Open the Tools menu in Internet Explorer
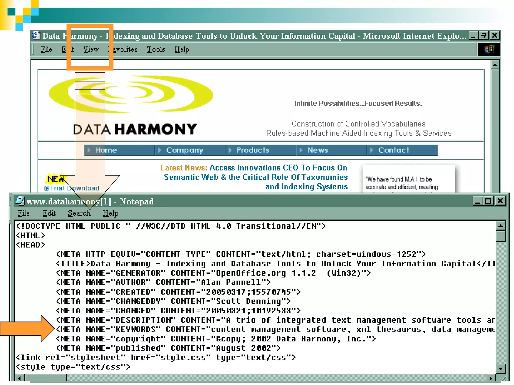This screenshot has width=514, height=385. [x=156, y=49]
